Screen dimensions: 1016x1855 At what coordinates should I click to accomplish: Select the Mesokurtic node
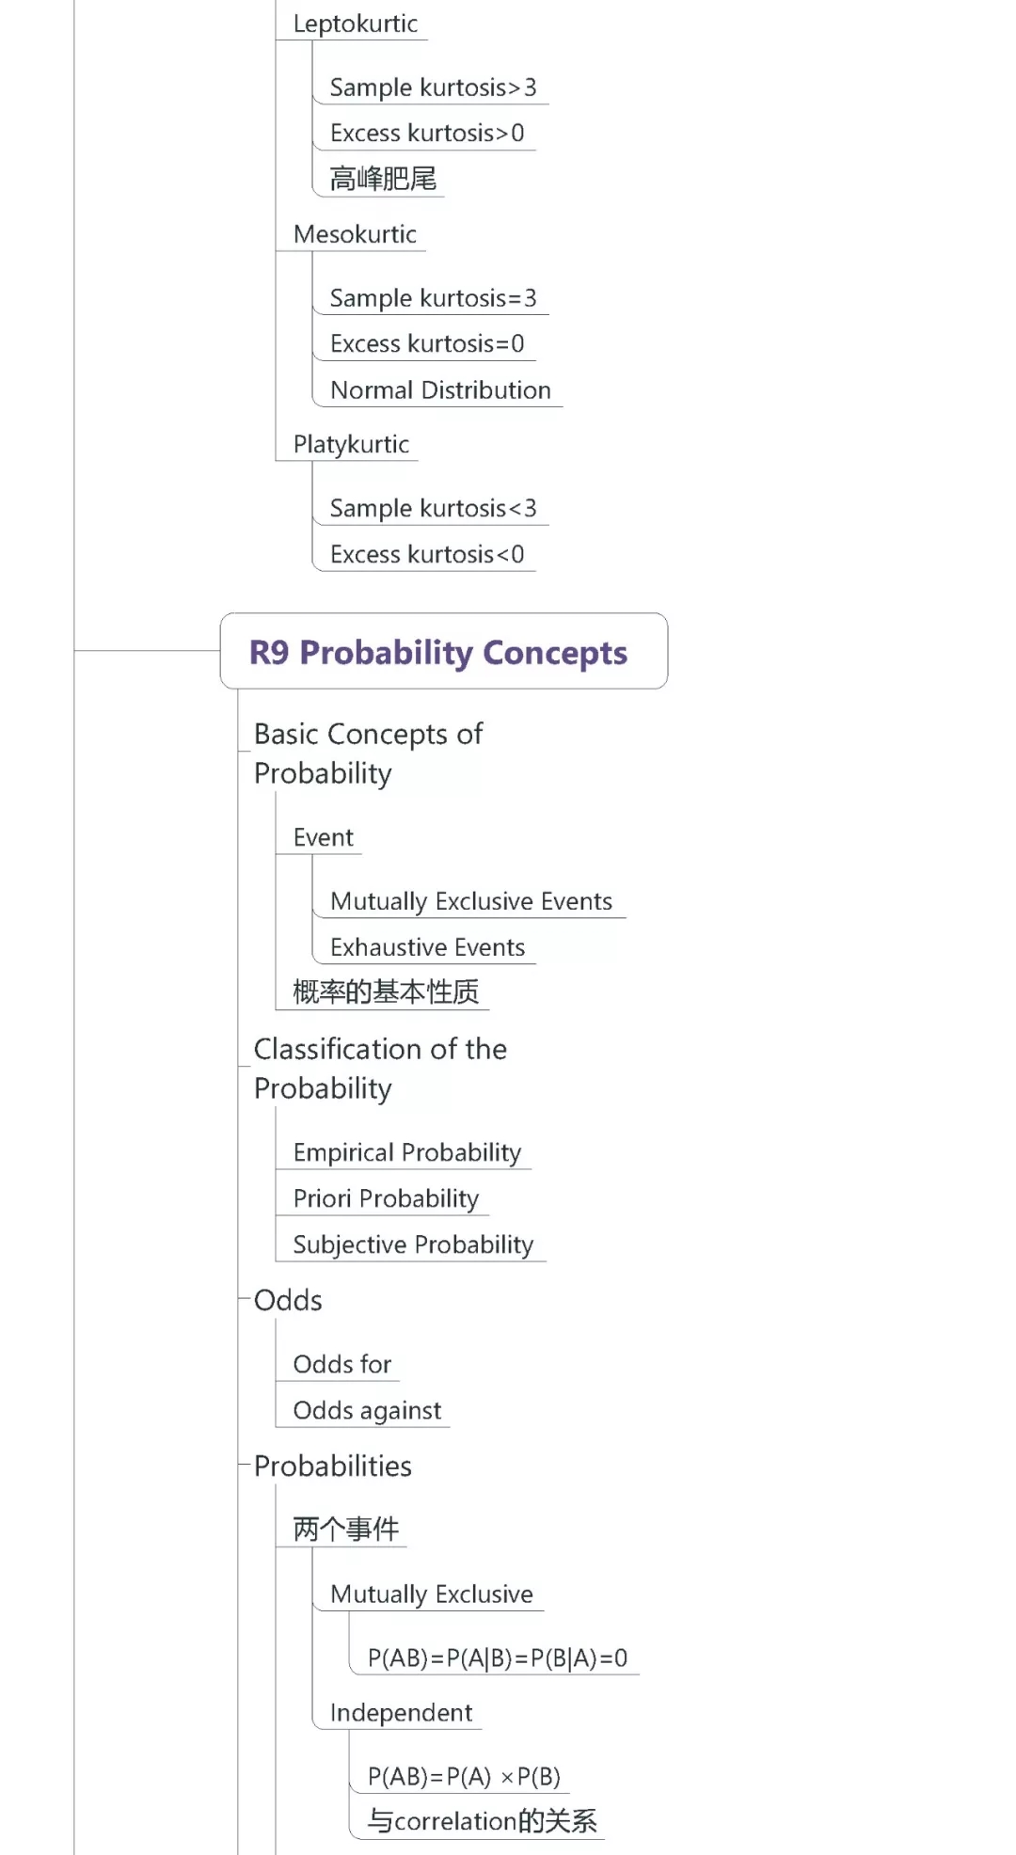pos(355,234)
